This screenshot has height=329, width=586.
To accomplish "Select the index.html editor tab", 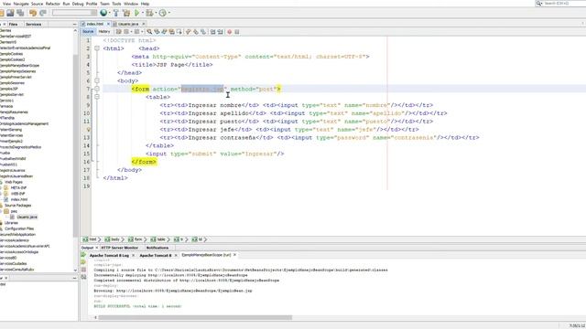I will [x=95, y=24].
